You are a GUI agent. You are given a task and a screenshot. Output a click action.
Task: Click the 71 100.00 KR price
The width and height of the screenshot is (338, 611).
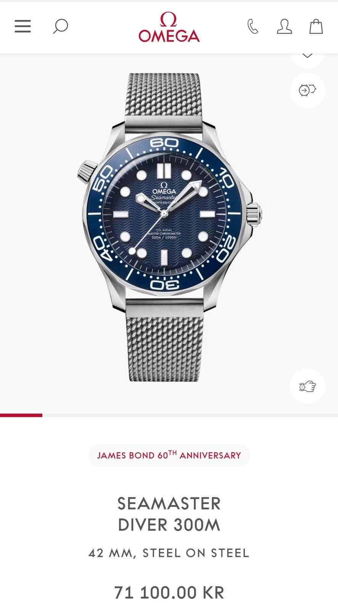pyautogui.click(x=169, y=593)
